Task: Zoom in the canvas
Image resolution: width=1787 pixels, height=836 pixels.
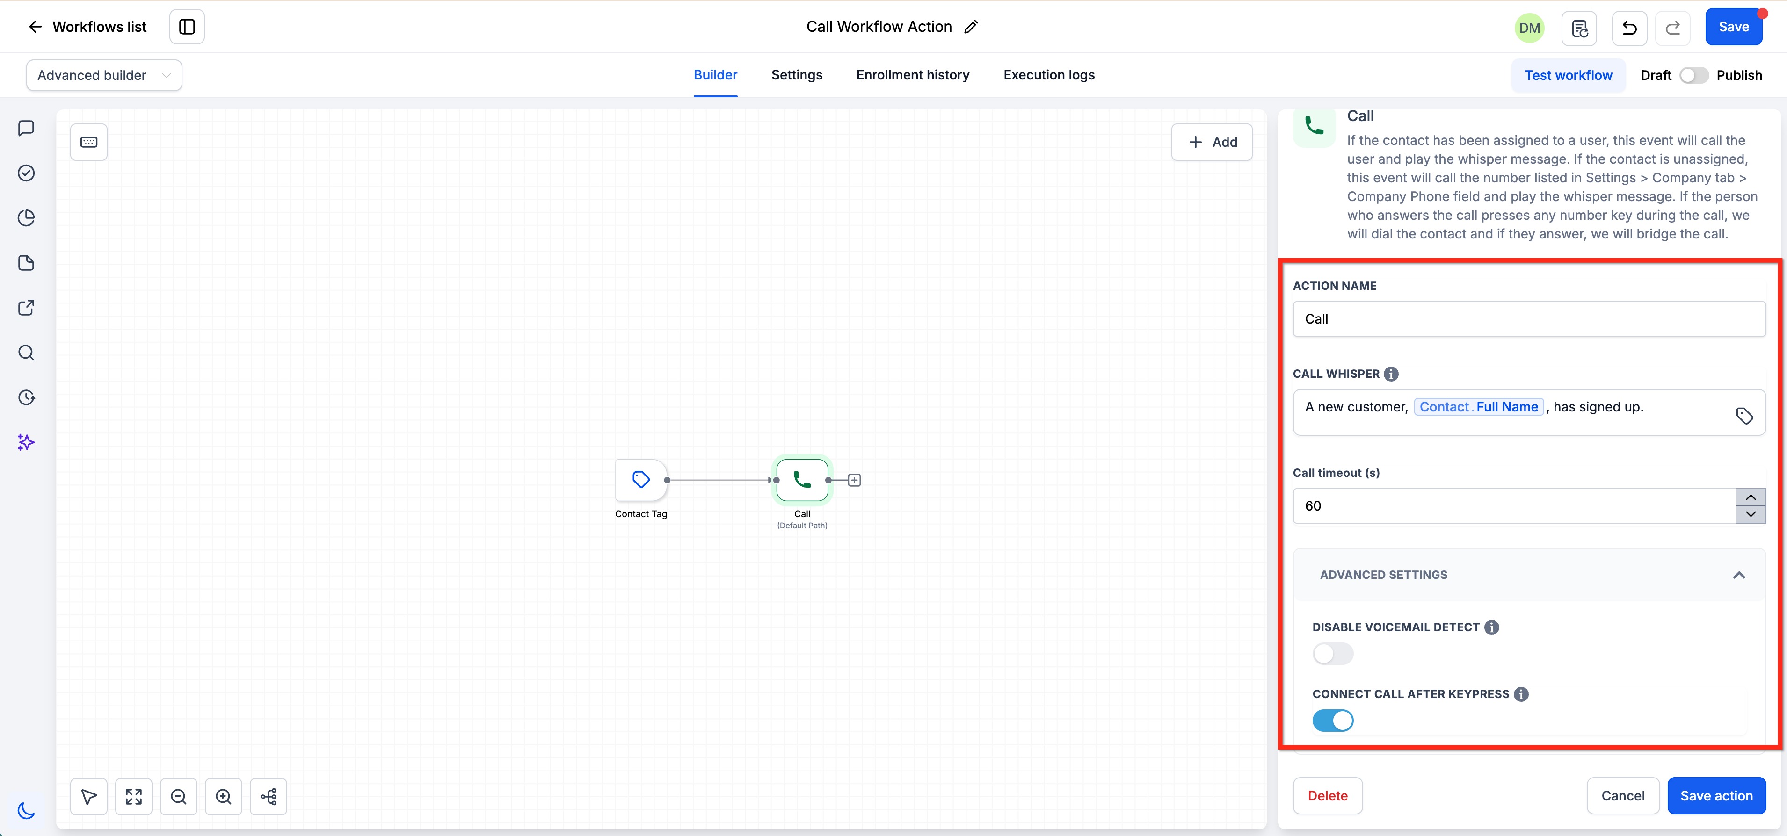Action: point(224,796)
